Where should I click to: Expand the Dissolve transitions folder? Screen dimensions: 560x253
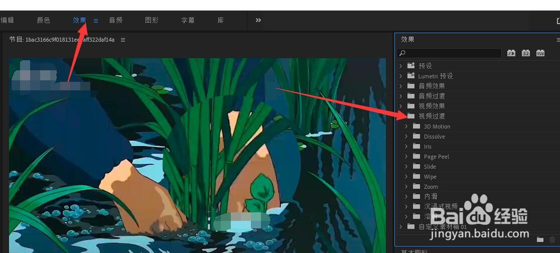click(x=406, y=136)
